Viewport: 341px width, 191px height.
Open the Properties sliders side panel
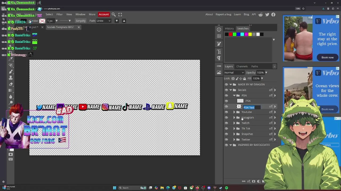(219, 36)
